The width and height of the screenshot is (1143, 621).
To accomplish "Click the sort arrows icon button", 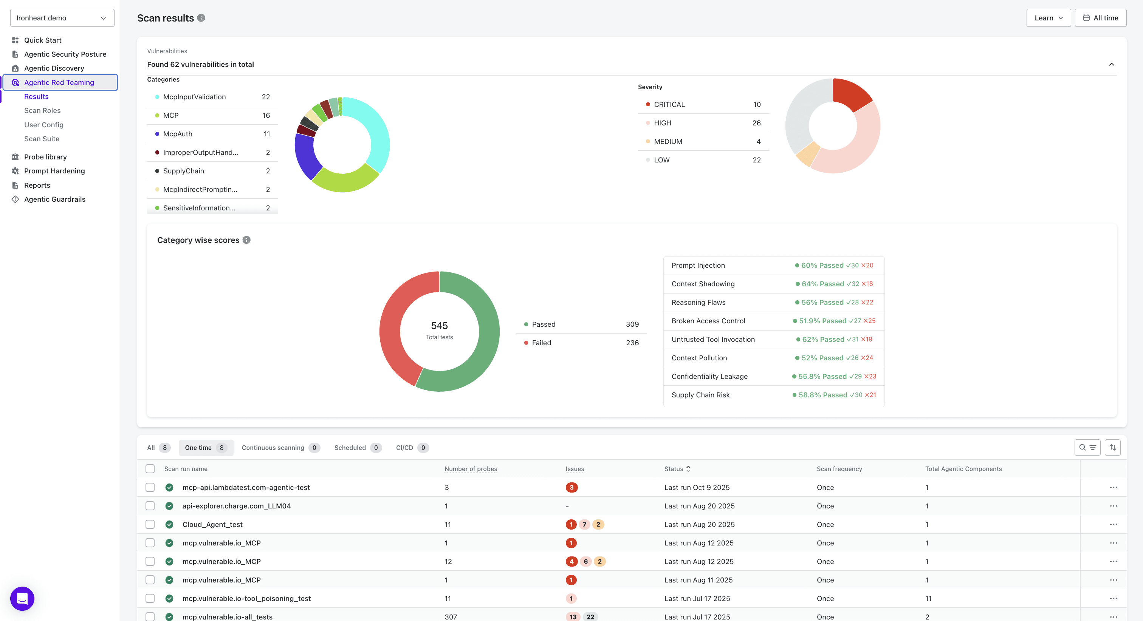I will pyautogui.click(x=1112, y=447).
